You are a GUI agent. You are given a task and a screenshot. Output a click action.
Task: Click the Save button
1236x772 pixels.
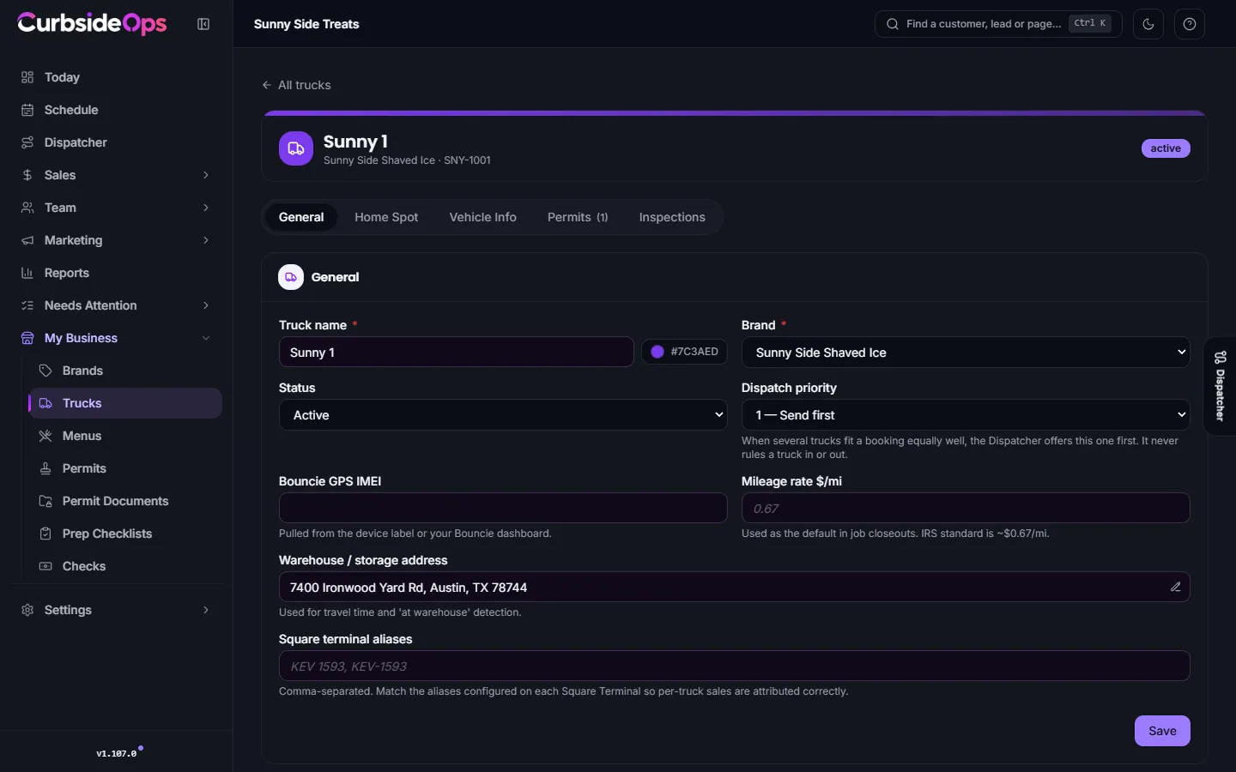pos(1162,731)
